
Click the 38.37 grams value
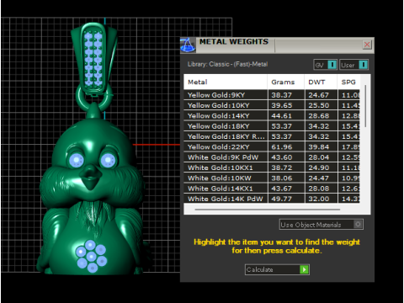[x=282, y=95]
